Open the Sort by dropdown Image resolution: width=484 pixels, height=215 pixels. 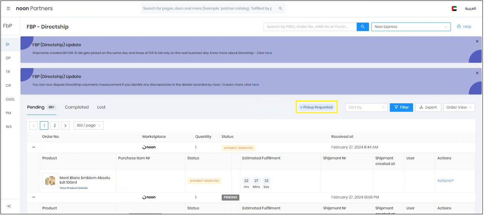[x=366, y=107]
